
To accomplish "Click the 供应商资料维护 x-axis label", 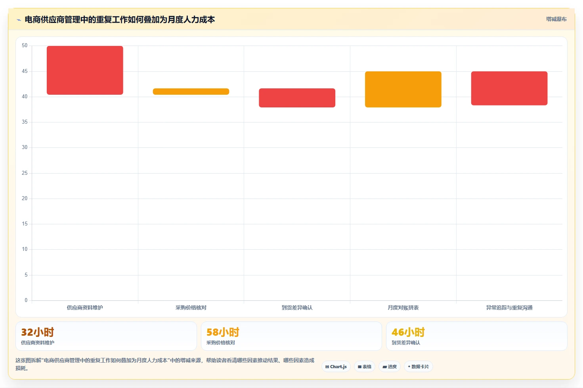I will pyautogui.click(x=85, y=308).
